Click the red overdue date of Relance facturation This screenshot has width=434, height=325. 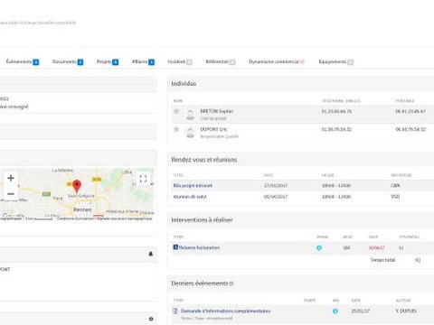coord(377,247)
